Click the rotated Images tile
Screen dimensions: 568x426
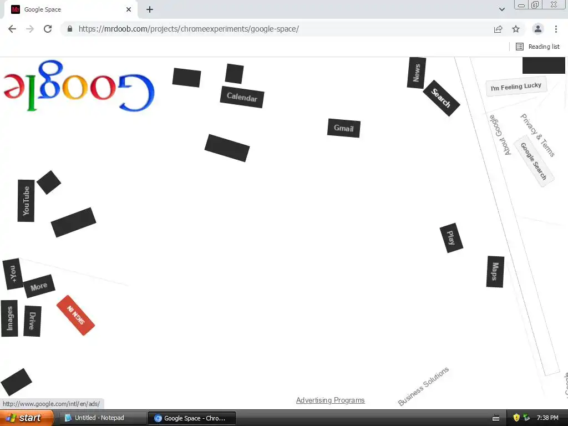9,318
